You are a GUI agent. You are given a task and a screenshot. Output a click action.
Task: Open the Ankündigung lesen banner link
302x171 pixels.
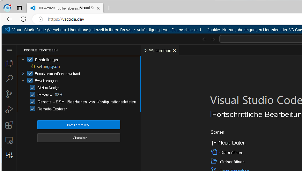(x=154, y=30)
